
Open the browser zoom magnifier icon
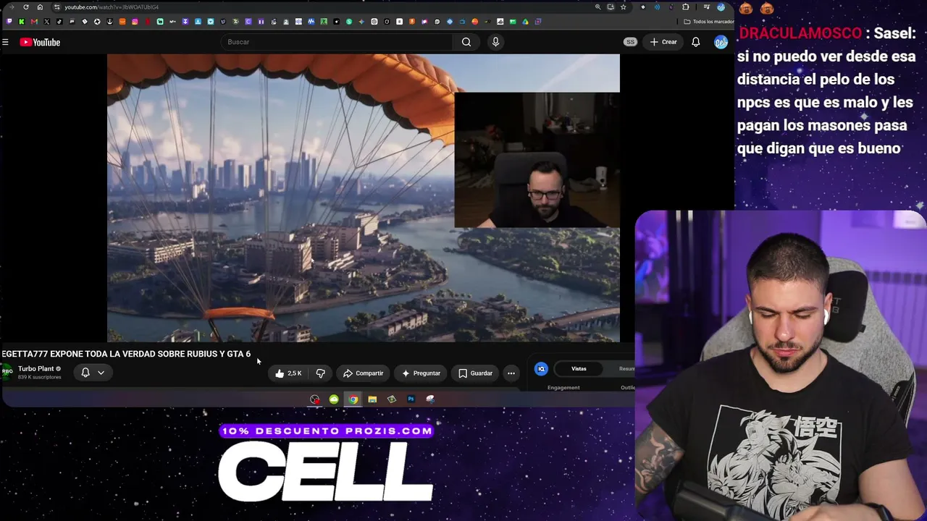tap(597, 7)
